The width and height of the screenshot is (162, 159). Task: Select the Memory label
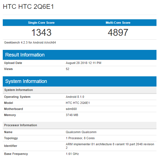click(10, 115)
